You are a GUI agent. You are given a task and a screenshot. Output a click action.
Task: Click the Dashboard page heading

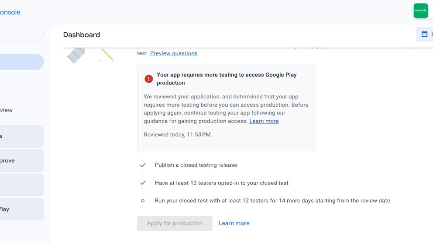[82, 35]
